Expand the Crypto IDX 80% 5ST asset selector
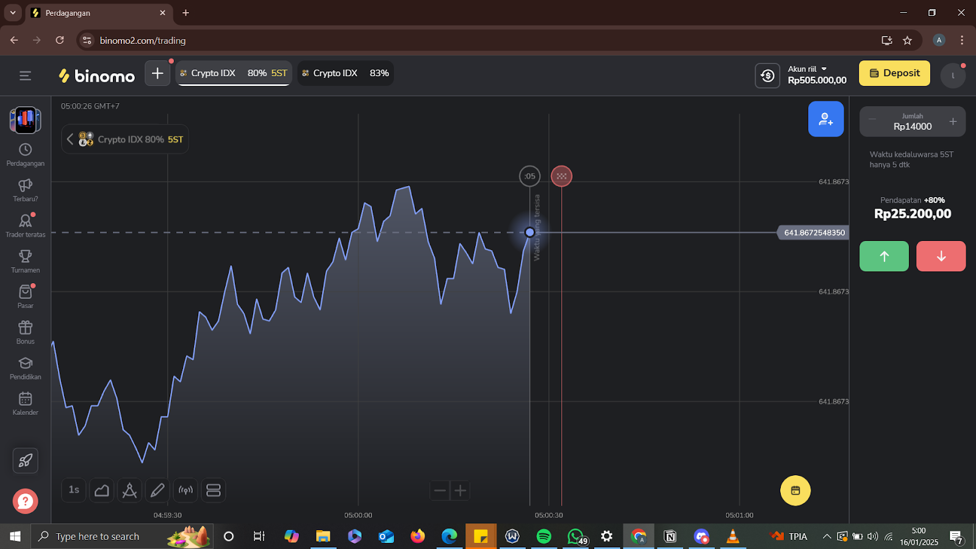976x549 pixels. [x=125, y=140]
